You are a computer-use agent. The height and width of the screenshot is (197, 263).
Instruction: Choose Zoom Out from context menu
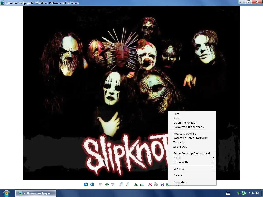(x=192, y=147)
